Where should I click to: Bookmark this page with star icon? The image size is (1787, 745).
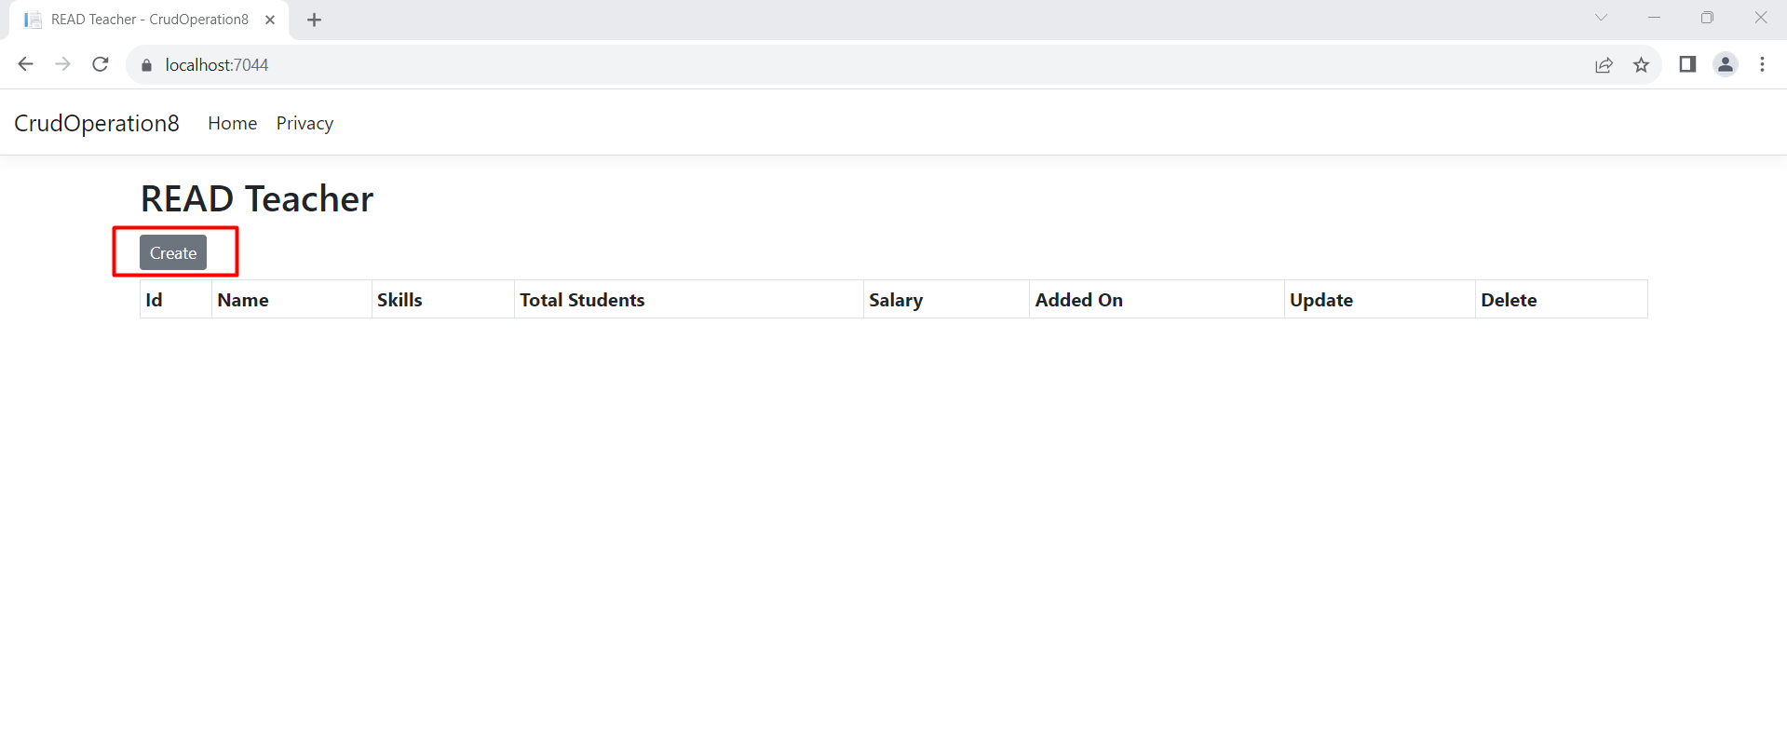click(1641, 65)
